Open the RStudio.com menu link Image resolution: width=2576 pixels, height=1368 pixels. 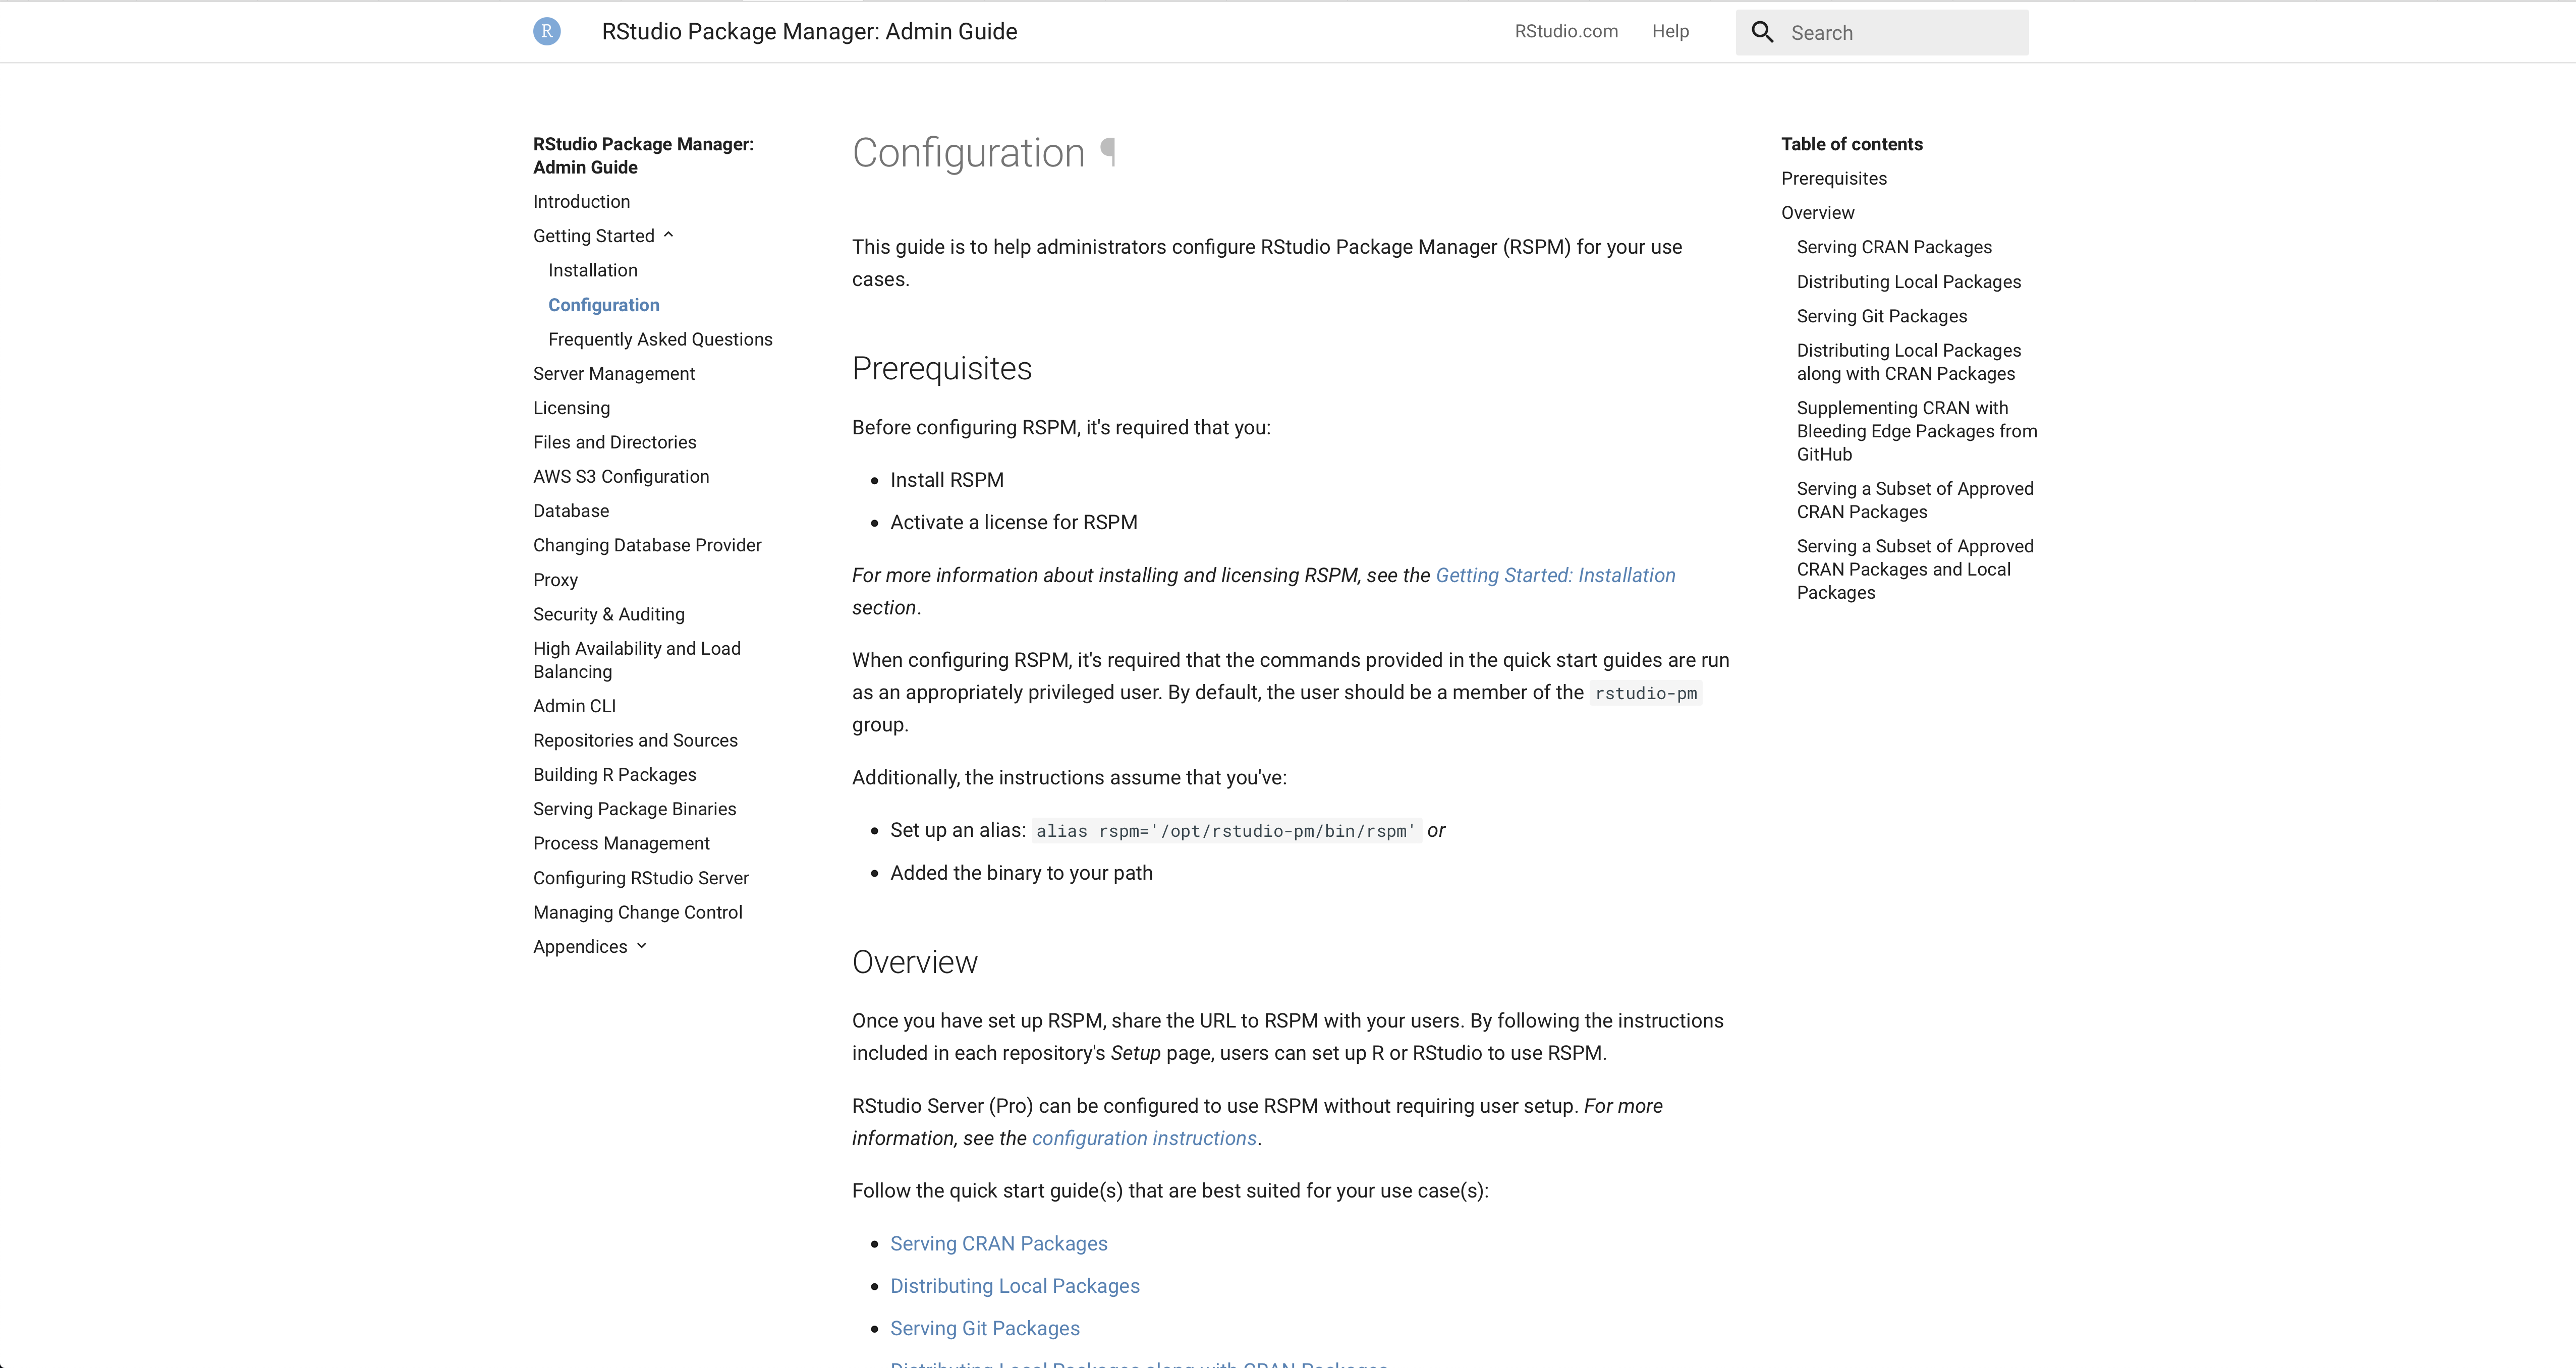pos(1565,31)
